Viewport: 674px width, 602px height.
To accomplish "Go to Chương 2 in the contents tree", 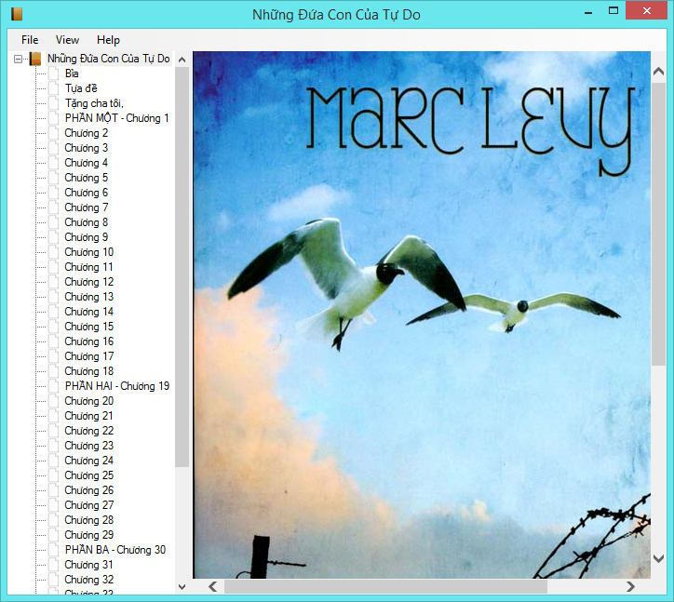I will pos(86,133).
